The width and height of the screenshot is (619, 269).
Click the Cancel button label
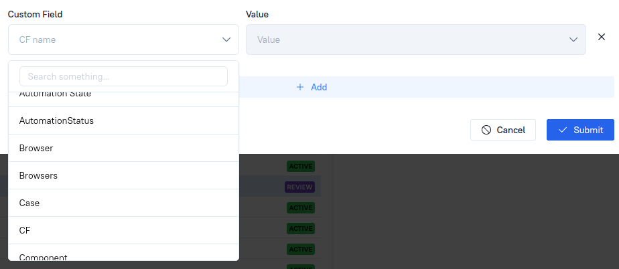click(x=510, y=130)
